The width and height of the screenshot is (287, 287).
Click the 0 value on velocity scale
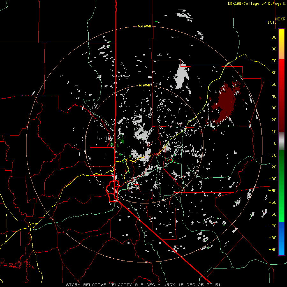point(275,143)
